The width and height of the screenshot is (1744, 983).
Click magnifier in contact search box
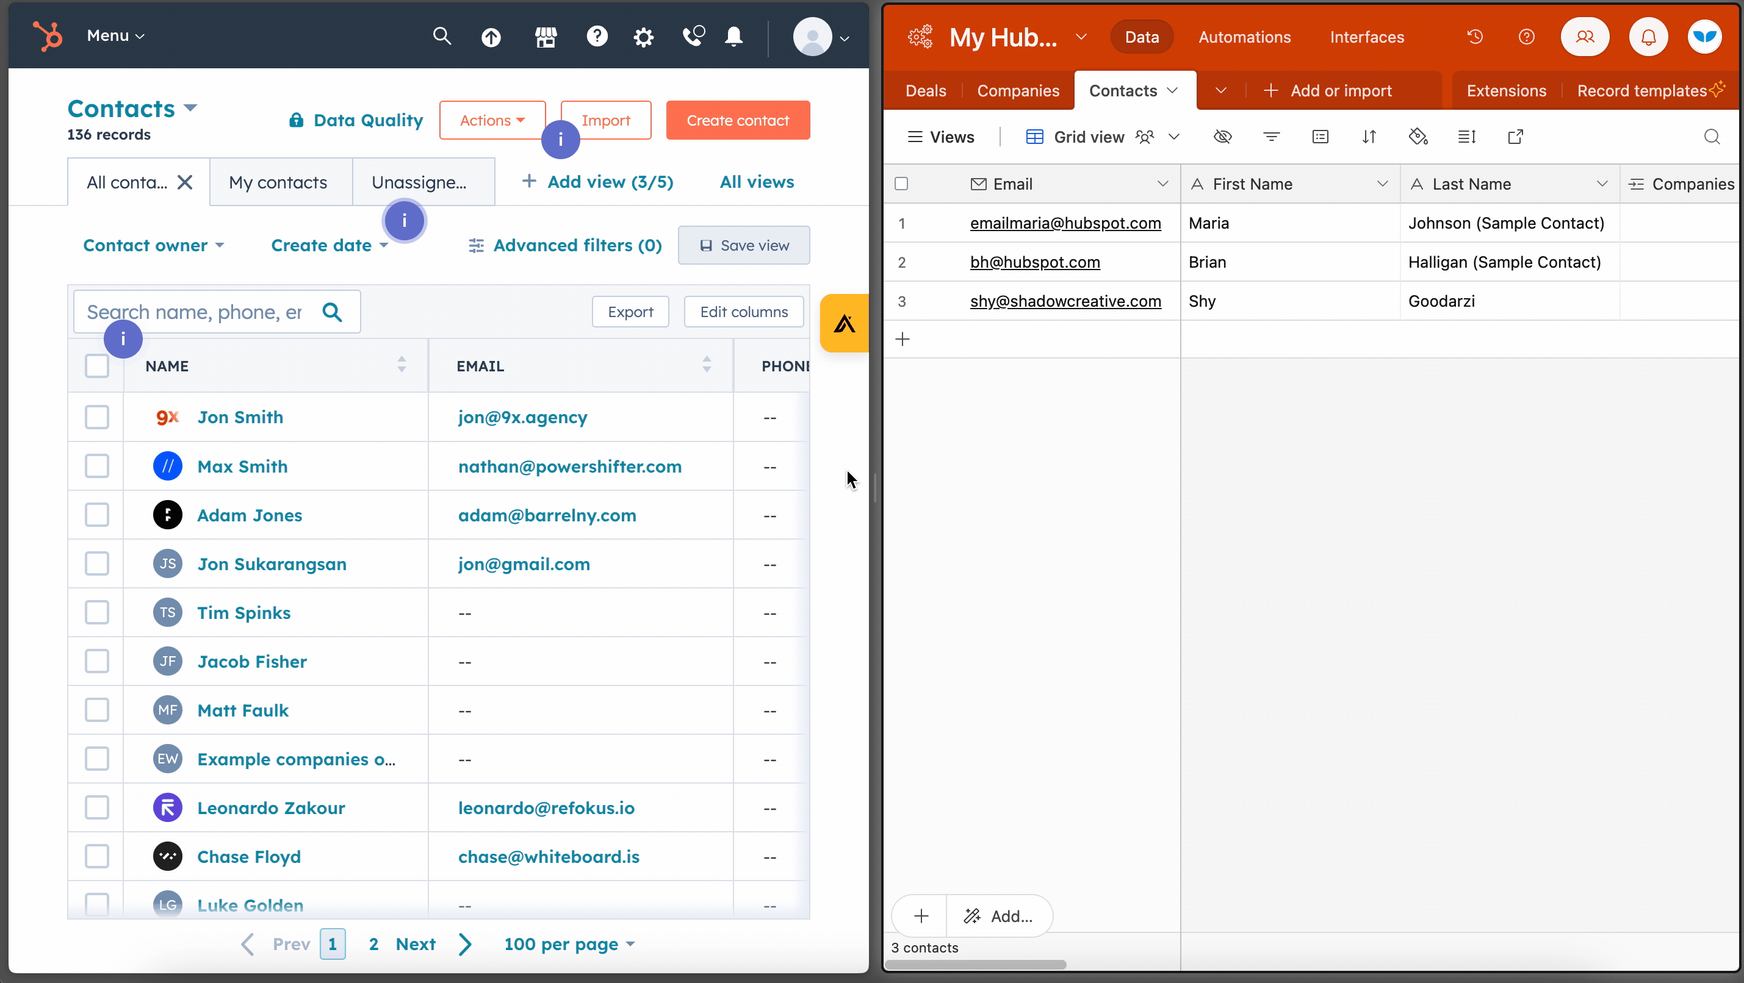[x=332, y=312]
